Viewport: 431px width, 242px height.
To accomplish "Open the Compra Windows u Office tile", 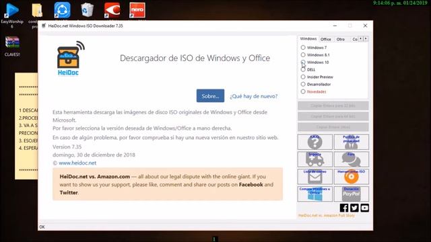I will click(x=314, y=194).
